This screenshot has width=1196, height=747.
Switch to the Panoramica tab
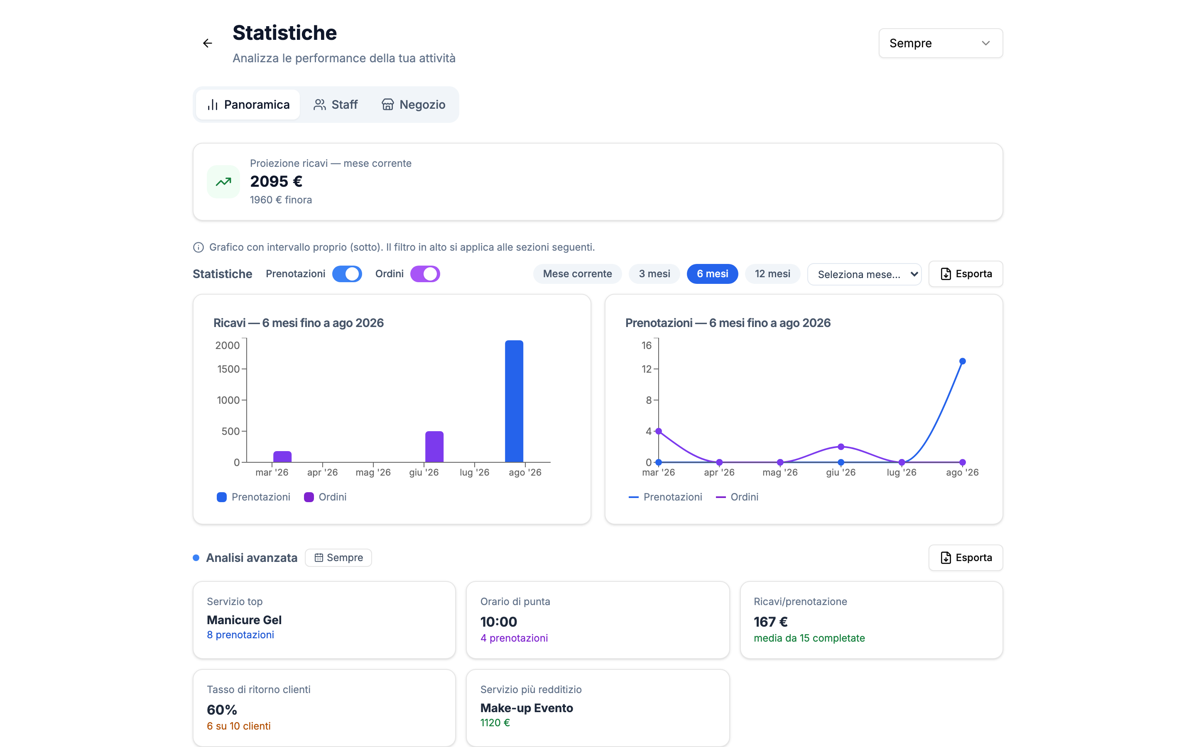[248, 105]
